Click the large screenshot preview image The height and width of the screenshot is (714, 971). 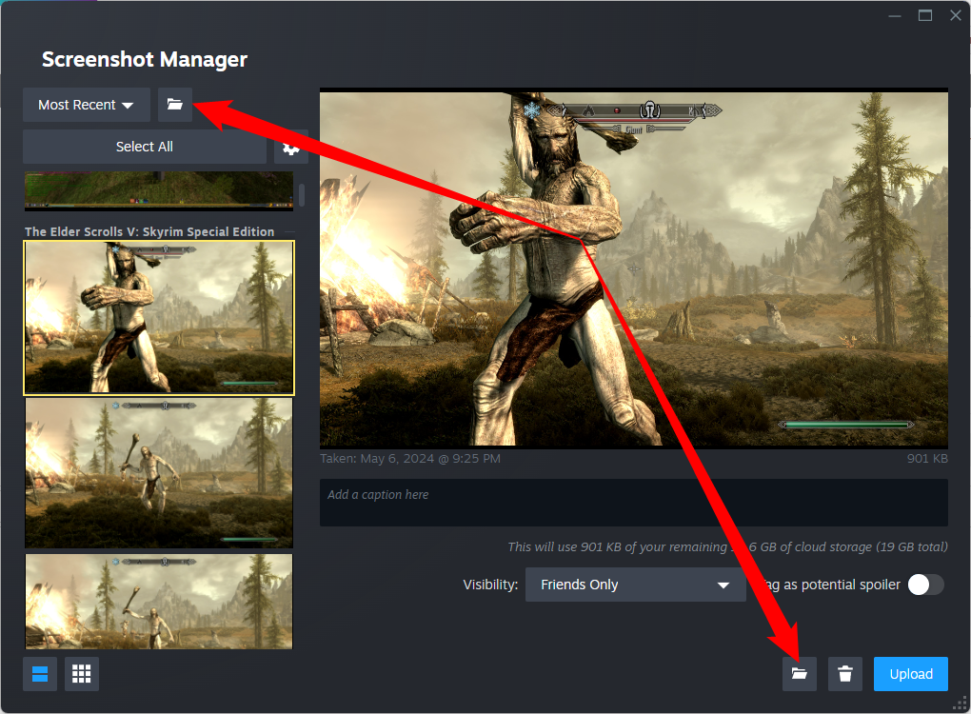coord(633,268)
